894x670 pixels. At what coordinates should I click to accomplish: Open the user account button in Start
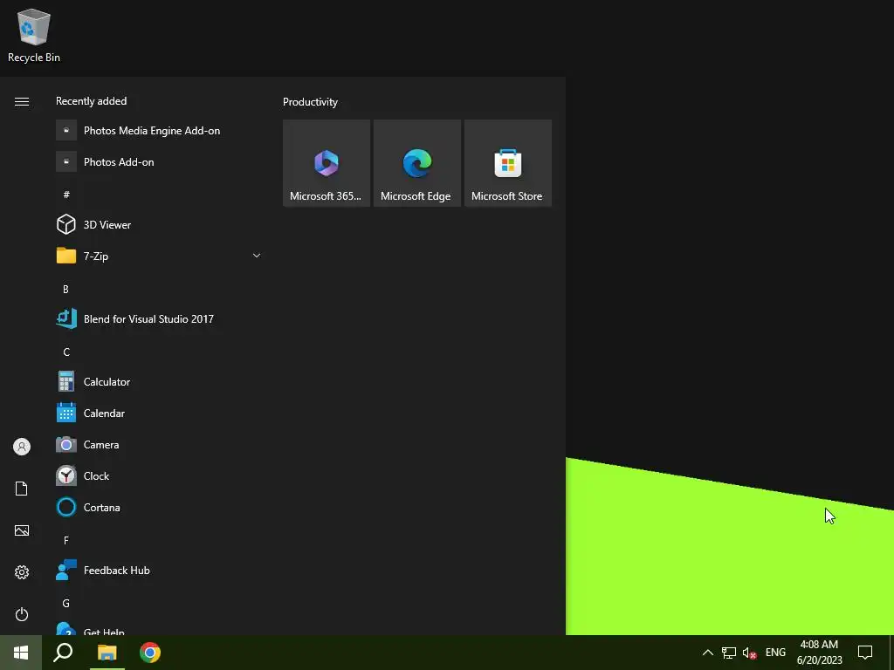22,447
